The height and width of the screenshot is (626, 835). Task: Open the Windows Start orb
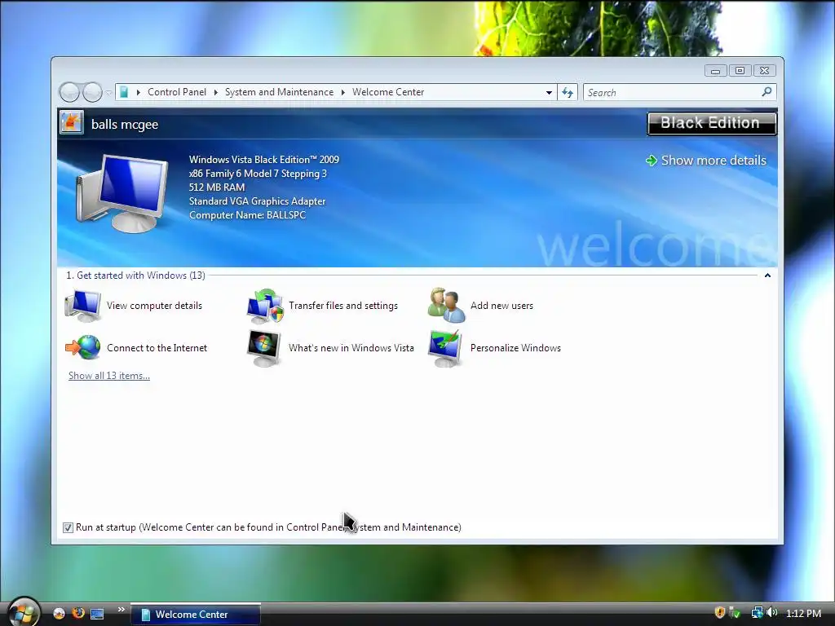[24, 612]
